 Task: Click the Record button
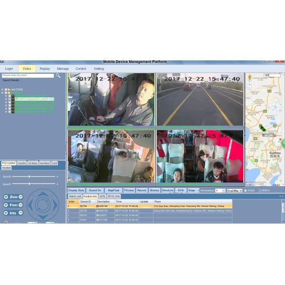click(142, 190)
